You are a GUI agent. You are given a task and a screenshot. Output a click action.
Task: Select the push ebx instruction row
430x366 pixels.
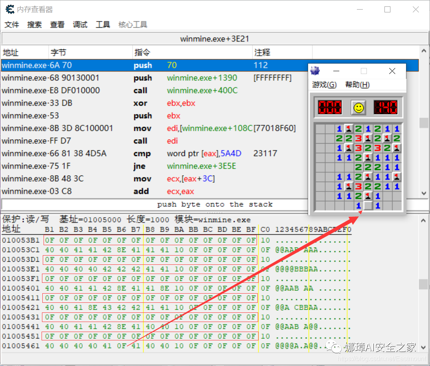(155, 116)
